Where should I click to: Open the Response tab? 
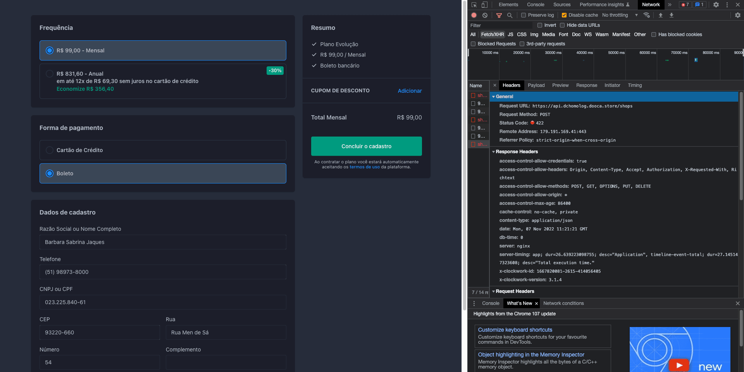[587, 85]
